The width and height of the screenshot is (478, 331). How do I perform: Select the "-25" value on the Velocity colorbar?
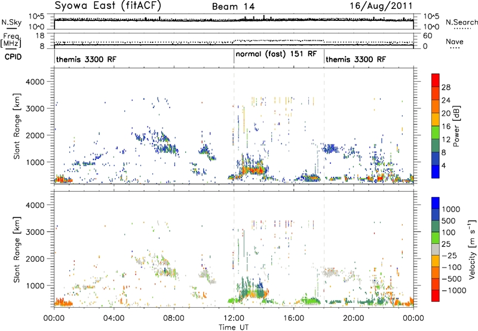pos(449,256)
